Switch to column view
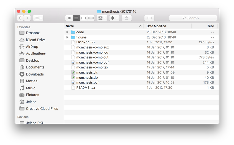This screenshot has width=234, height=145. tap(84, 18)
